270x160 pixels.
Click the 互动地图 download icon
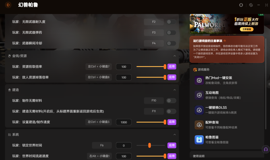pos(199,95)
